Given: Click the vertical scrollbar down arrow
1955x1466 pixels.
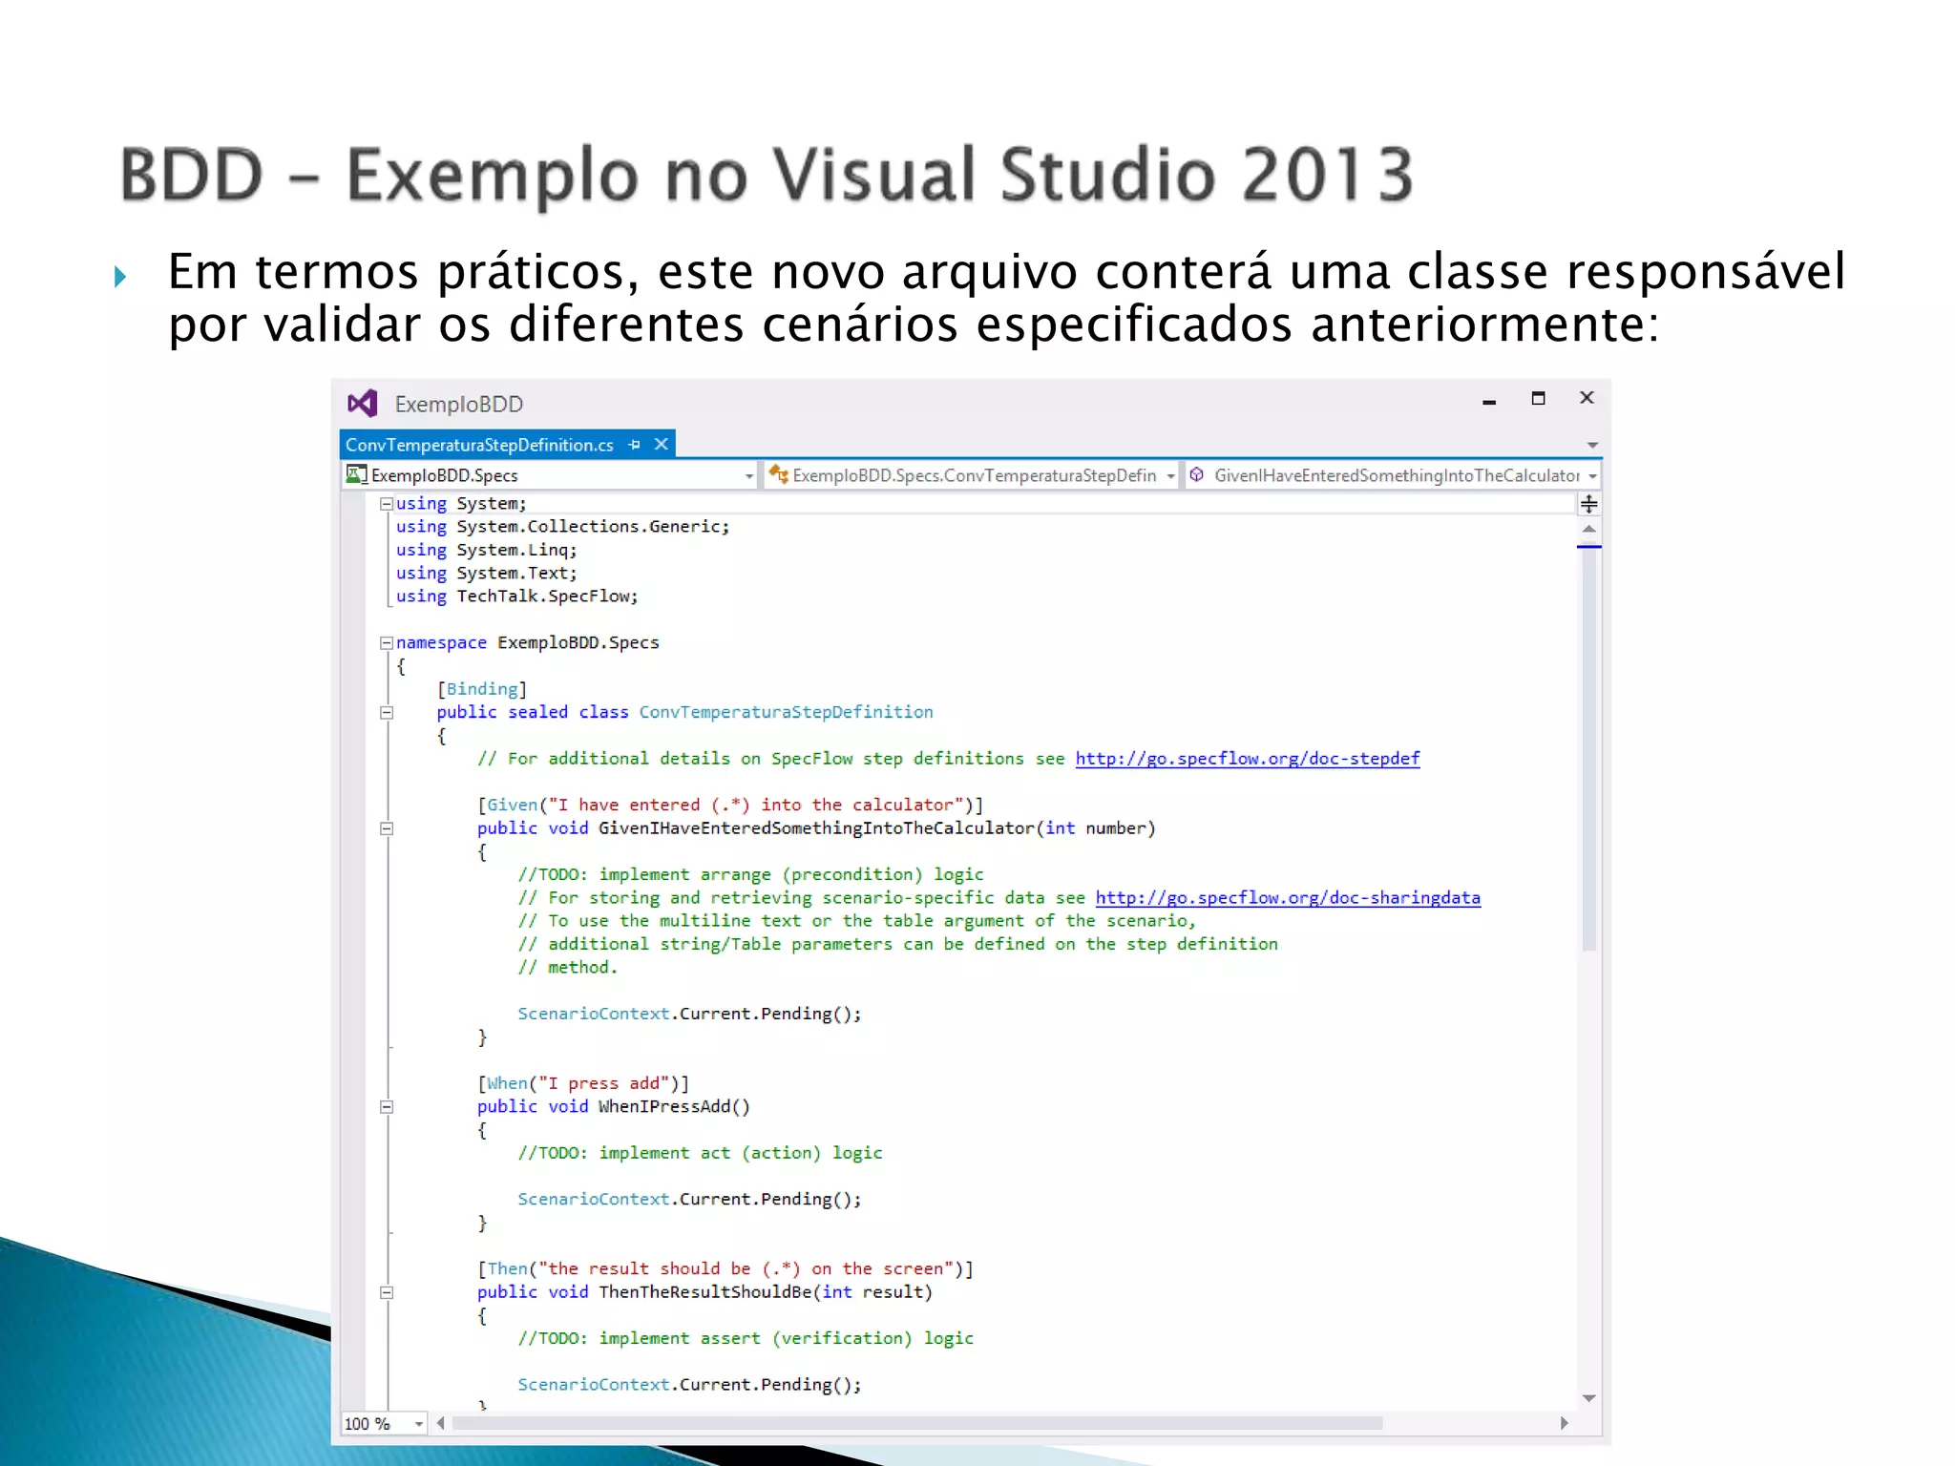Looking at the screenshot, I should 1588,1398.
